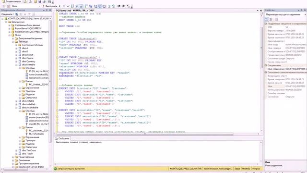
Task: Expand the Представления folder
Action: pyautogui.click(x=13, y=157)
